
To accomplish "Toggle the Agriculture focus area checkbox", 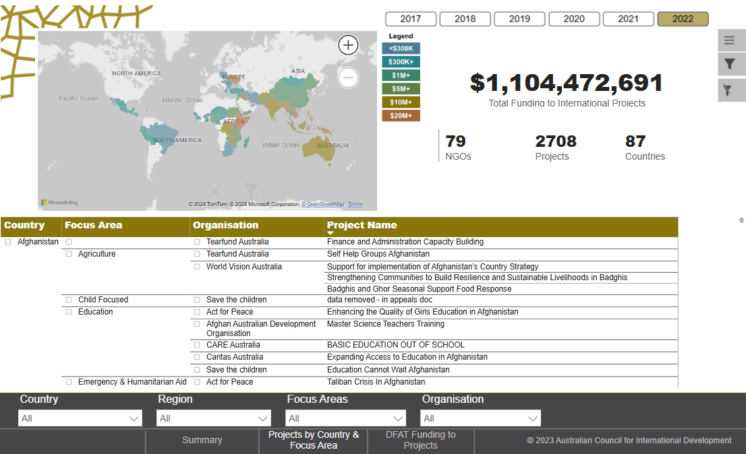I will pyautogui.click(x=69, y=254).
